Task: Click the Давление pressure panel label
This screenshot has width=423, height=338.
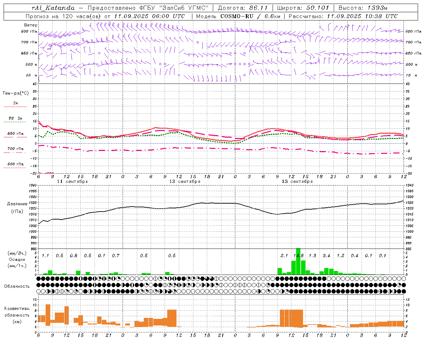Action: coord(17,204)
